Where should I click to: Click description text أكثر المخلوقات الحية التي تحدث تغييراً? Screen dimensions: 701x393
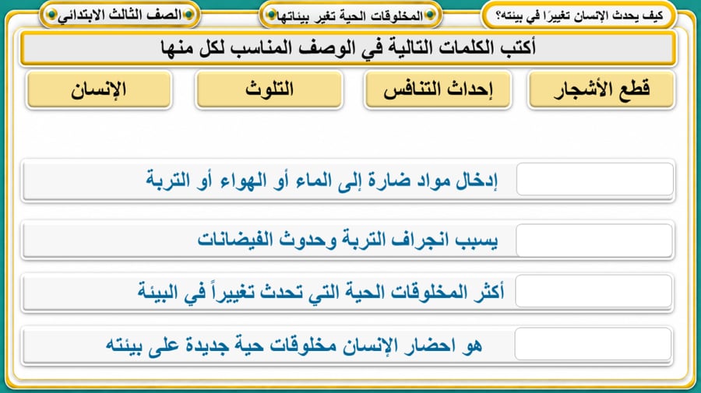tap(321, 292)
